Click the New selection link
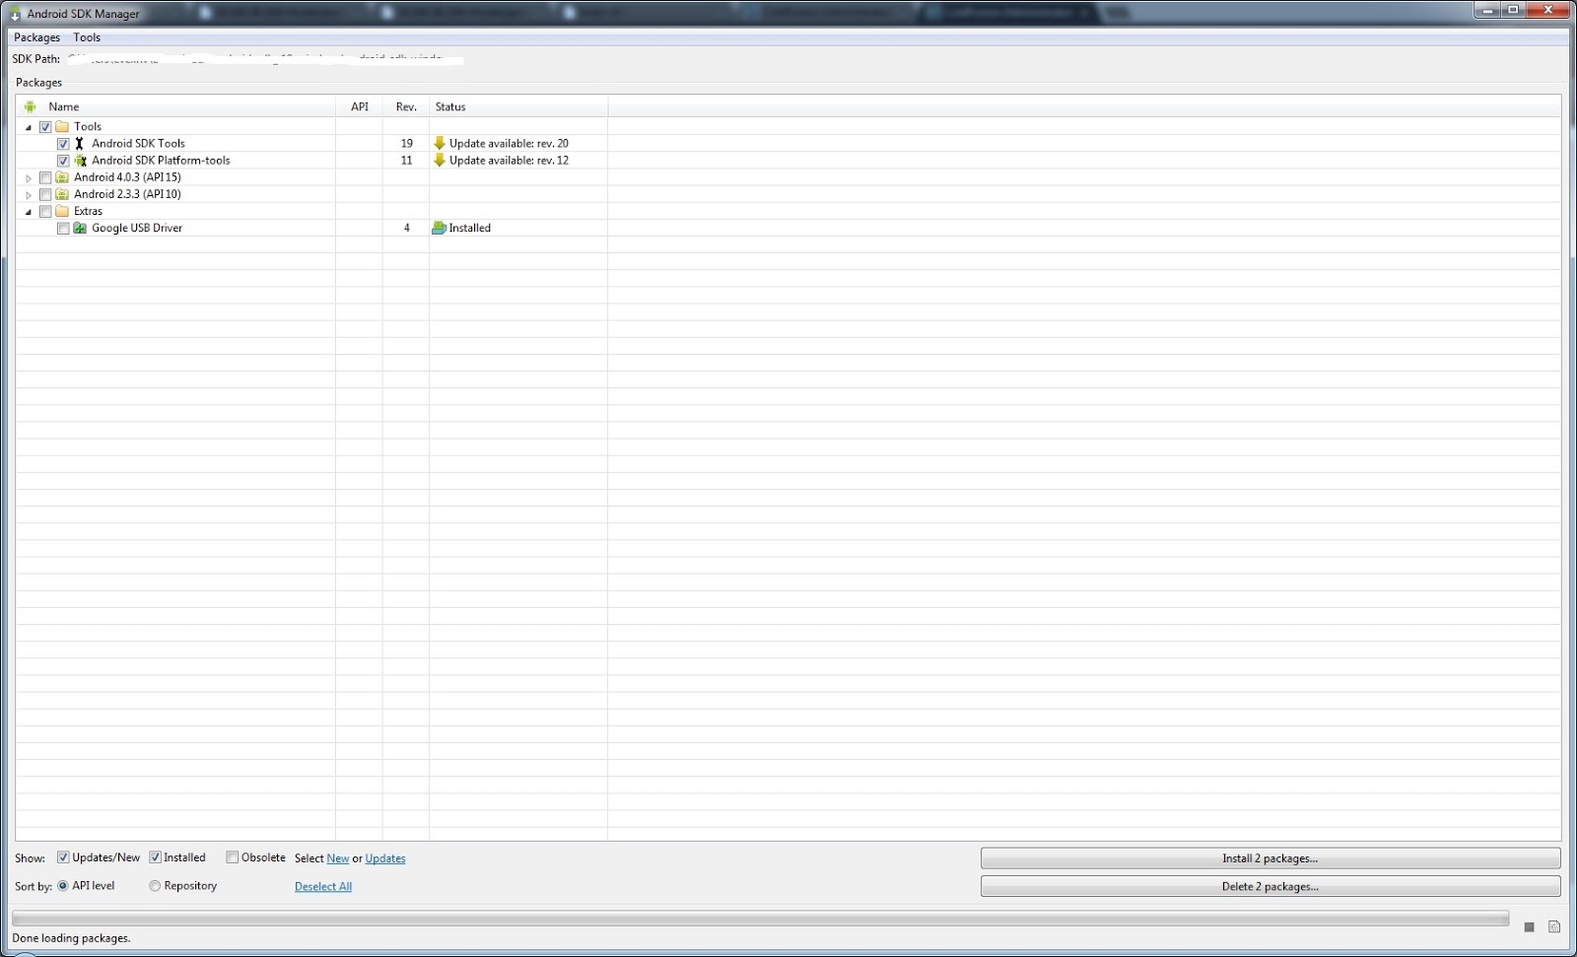1577x957 pixels. (338, 858)
